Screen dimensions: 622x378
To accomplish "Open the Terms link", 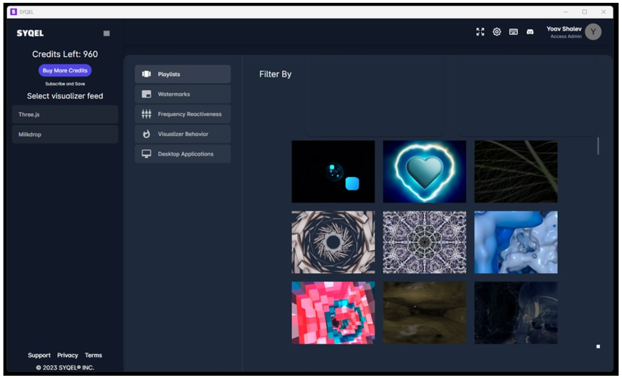I will pyautogui.click(x=93, y=355).
